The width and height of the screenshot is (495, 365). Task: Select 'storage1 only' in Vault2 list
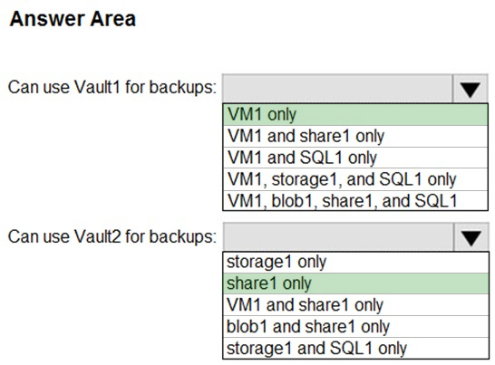[x=355, y=262]
